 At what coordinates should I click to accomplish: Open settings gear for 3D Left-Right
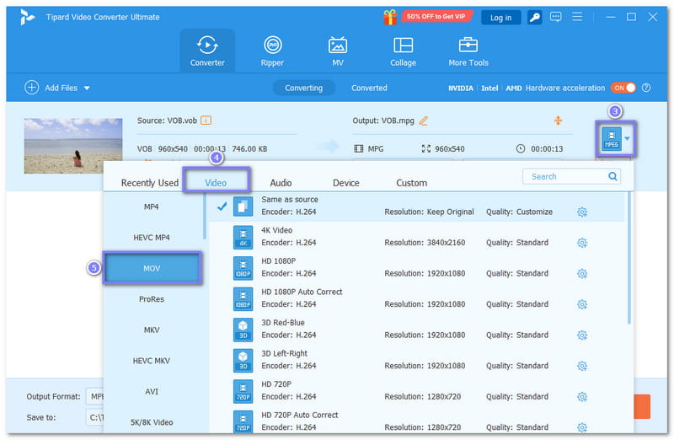pos(582,366)
